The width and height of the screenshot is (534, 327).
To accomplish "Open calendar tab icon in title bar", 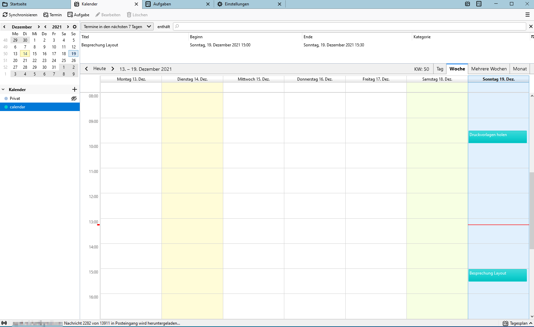I will tap(468, 4).
